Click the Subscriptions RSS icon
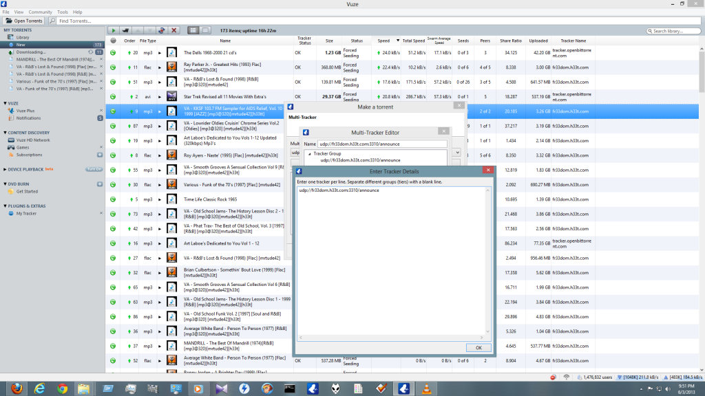This screenshot has height=396, width=705. [x=11, y=155]
